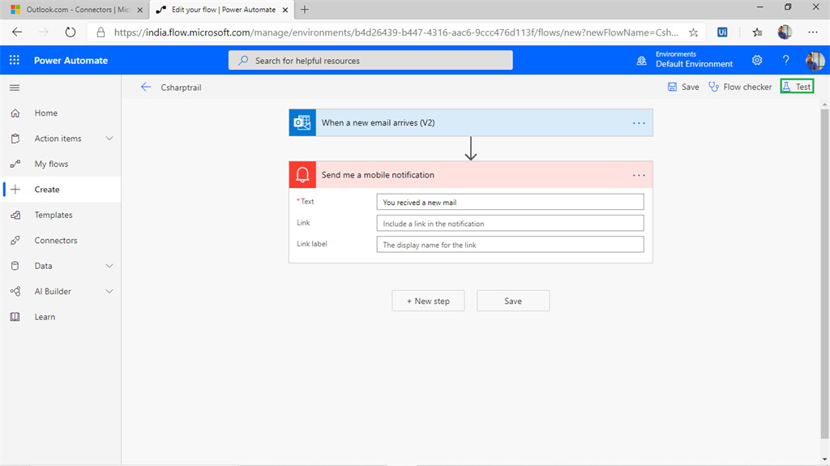
Task: Click the Environments globe icon
Action: point(642,60)
